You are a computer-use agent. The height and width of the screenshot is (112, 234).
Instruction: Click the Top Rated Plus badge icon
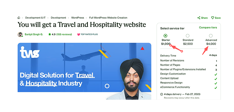coord(79,34)
